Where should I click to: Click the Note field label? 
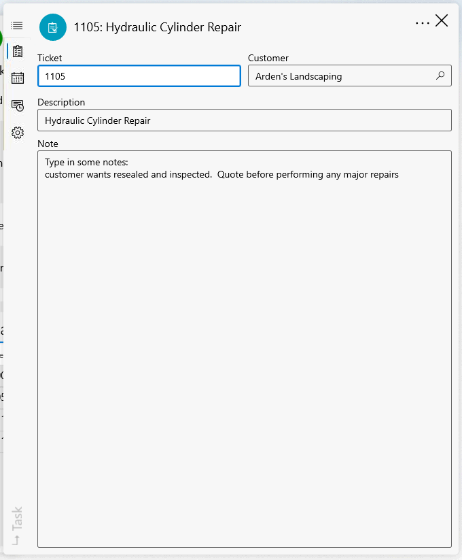pyautogui.click(x=48, y=144)
